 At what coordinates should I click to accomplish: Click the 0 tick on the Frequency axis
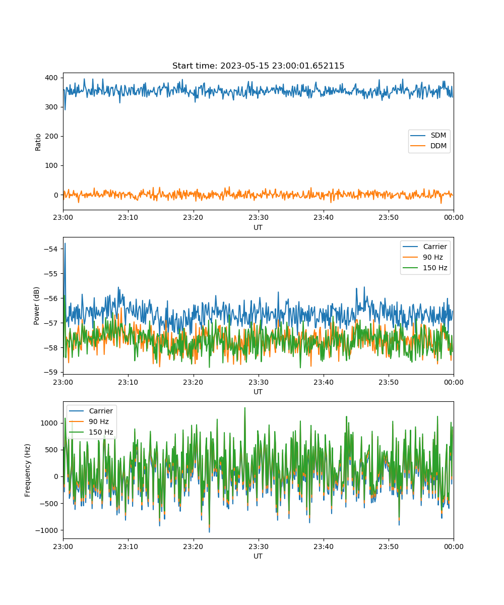pos(57,476)
